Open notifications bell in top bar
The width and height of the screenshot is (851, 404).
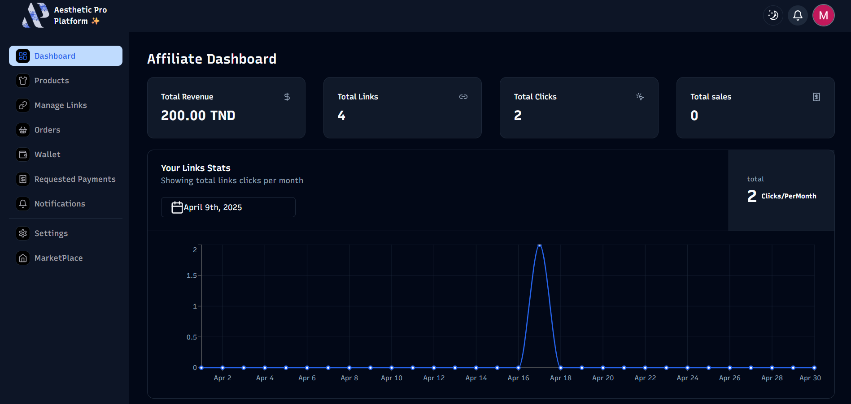798,15
